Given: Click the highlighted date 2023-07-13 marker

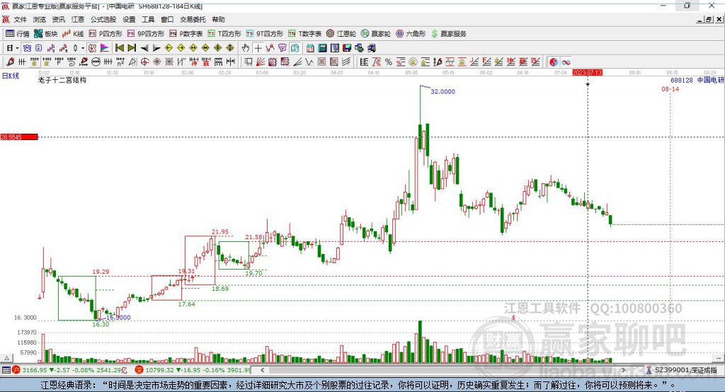Looking at the screenshot, I should pyautogui.click(x=587, y=73).
